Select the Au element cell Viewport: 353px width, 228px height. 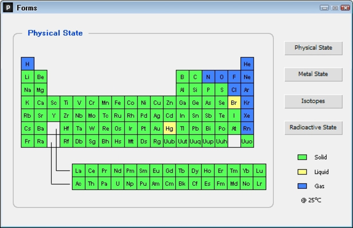pyautogui.click(x=156, y=128)
